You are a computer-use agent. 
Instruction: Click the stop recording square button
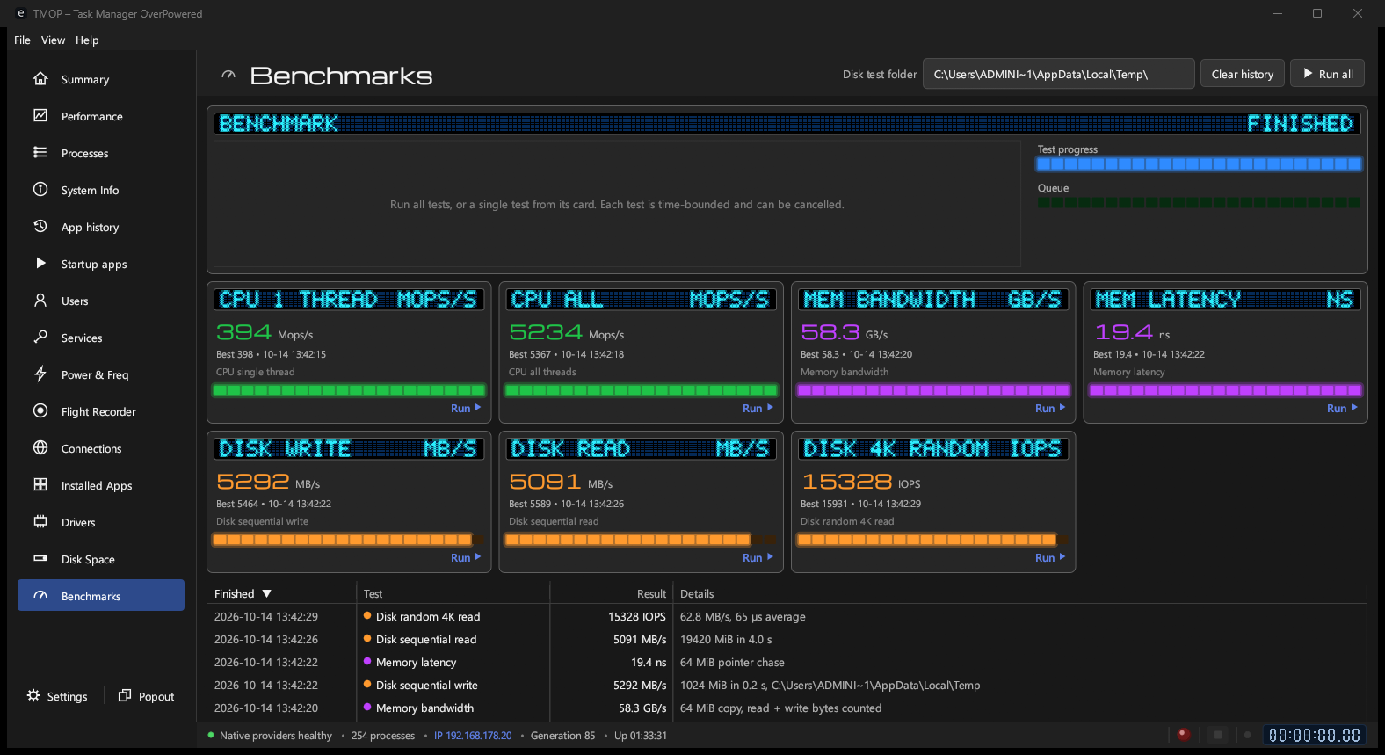(1217, 735)
